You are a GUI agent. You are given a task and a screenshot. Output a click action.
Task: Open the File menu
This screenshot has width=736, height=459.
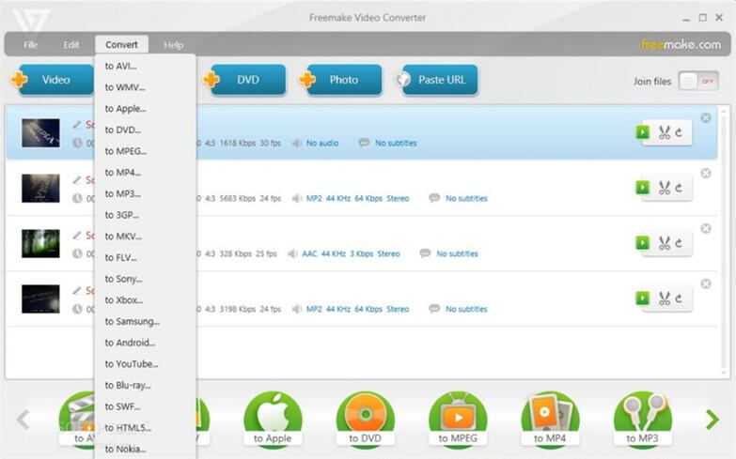pyautogui.click(x=30, y=44)
